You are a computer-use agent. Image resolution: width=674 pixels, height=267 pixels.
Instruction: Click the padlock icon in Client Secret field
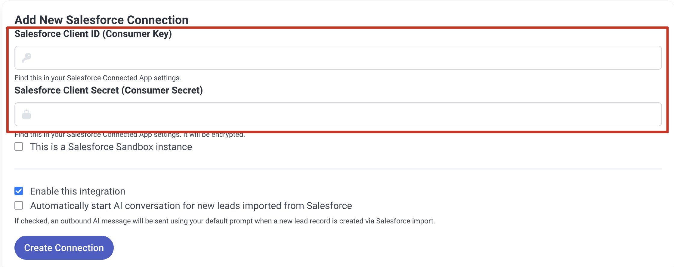coord(26,114)
